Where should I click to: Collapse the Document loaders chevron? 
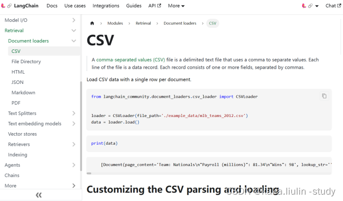[74, 41]
